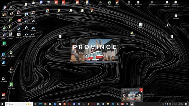Open the NVIDIA App desktop shortcut
Viewport: 189px width, 106px height.
pyautogui.click(x=11, y=20)
